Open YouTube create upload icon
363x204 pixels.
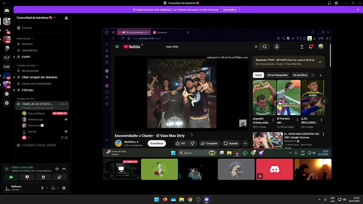302,47
